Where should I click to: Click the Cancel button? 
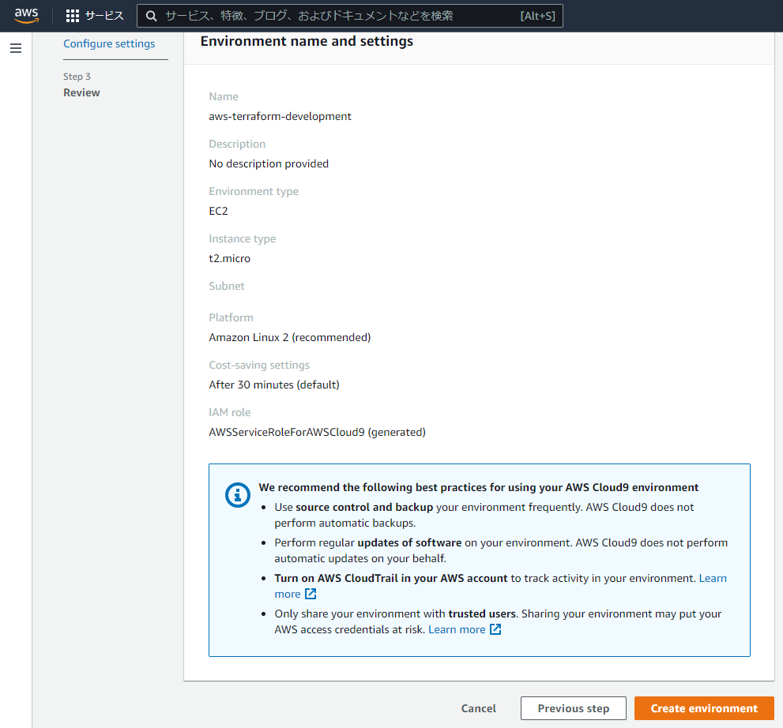tap(478, 708)
